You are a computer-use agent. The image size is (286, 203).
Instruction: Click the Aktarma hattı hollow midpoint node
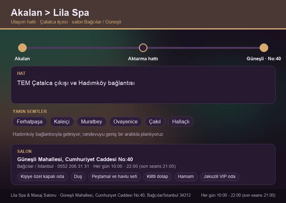click(143, 48)
